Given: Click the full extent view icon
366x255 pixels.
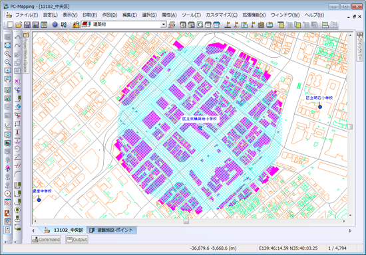Looking at the screenshot, I should [x=8, y=45].
